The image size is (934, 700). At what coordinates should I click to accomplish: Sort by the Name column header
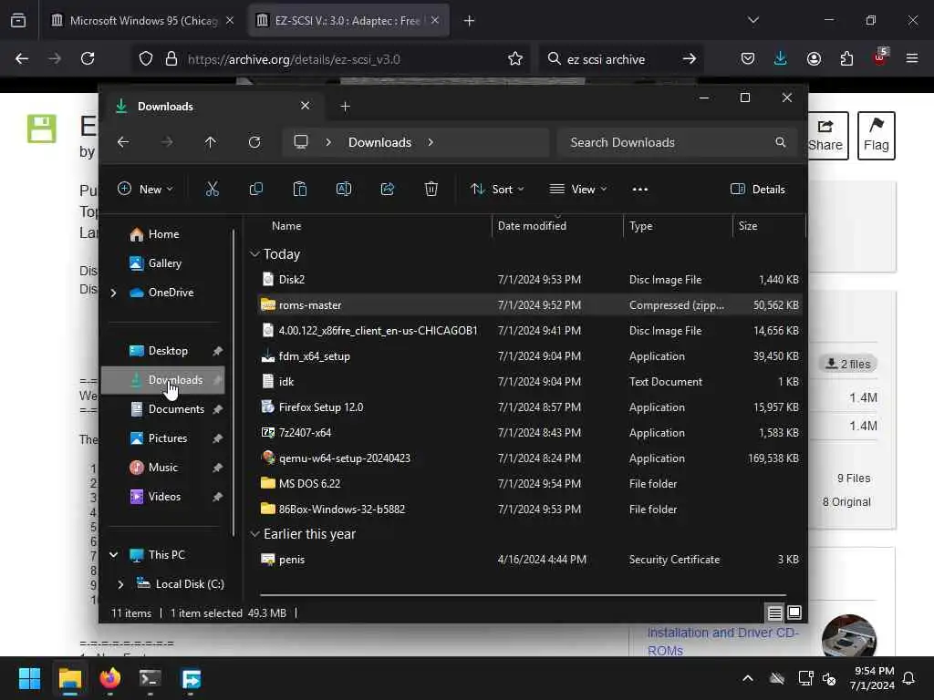click(285, 226)
